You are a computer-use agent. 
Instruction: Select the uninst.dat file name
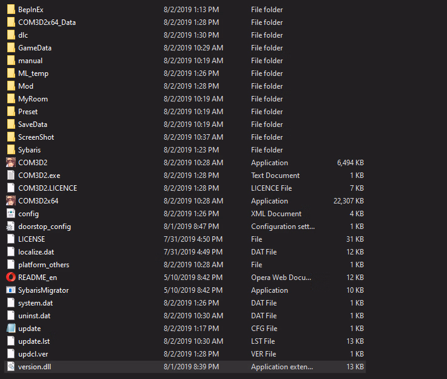34,316
